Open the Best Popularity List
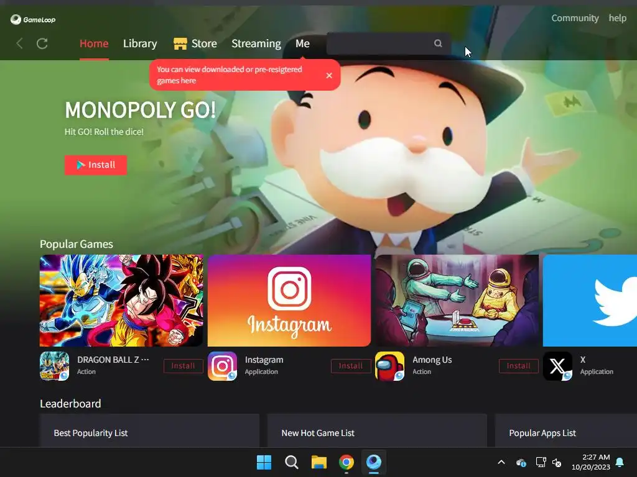Viewport: 637px width, 477px height. point(149,430)
